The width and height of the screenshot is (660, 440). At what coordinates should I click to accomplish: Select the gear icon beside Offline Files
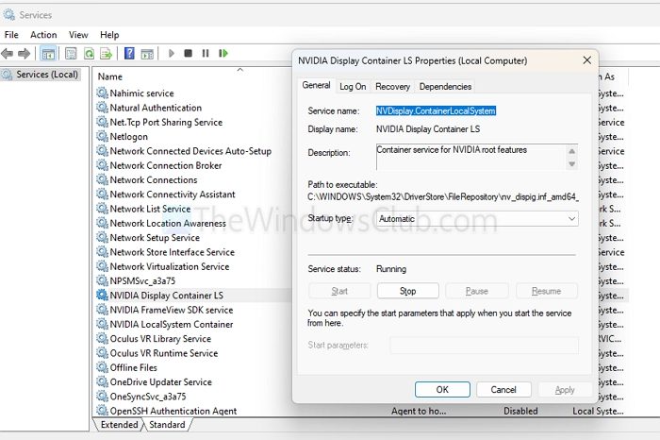[x=102, y=367]
